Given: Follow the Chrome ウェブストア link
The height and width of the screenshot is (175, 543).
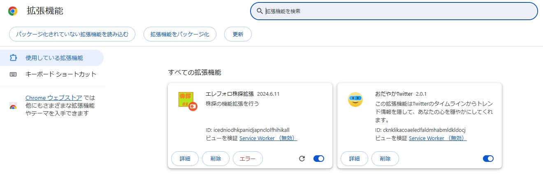Looking at the screenshot, I should coord(53,98).
